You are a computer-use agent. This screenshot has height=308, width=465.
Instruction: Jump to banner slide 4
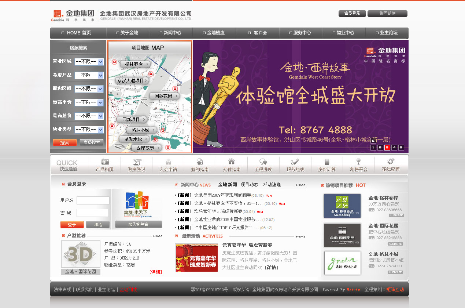(x=394, y=148)
